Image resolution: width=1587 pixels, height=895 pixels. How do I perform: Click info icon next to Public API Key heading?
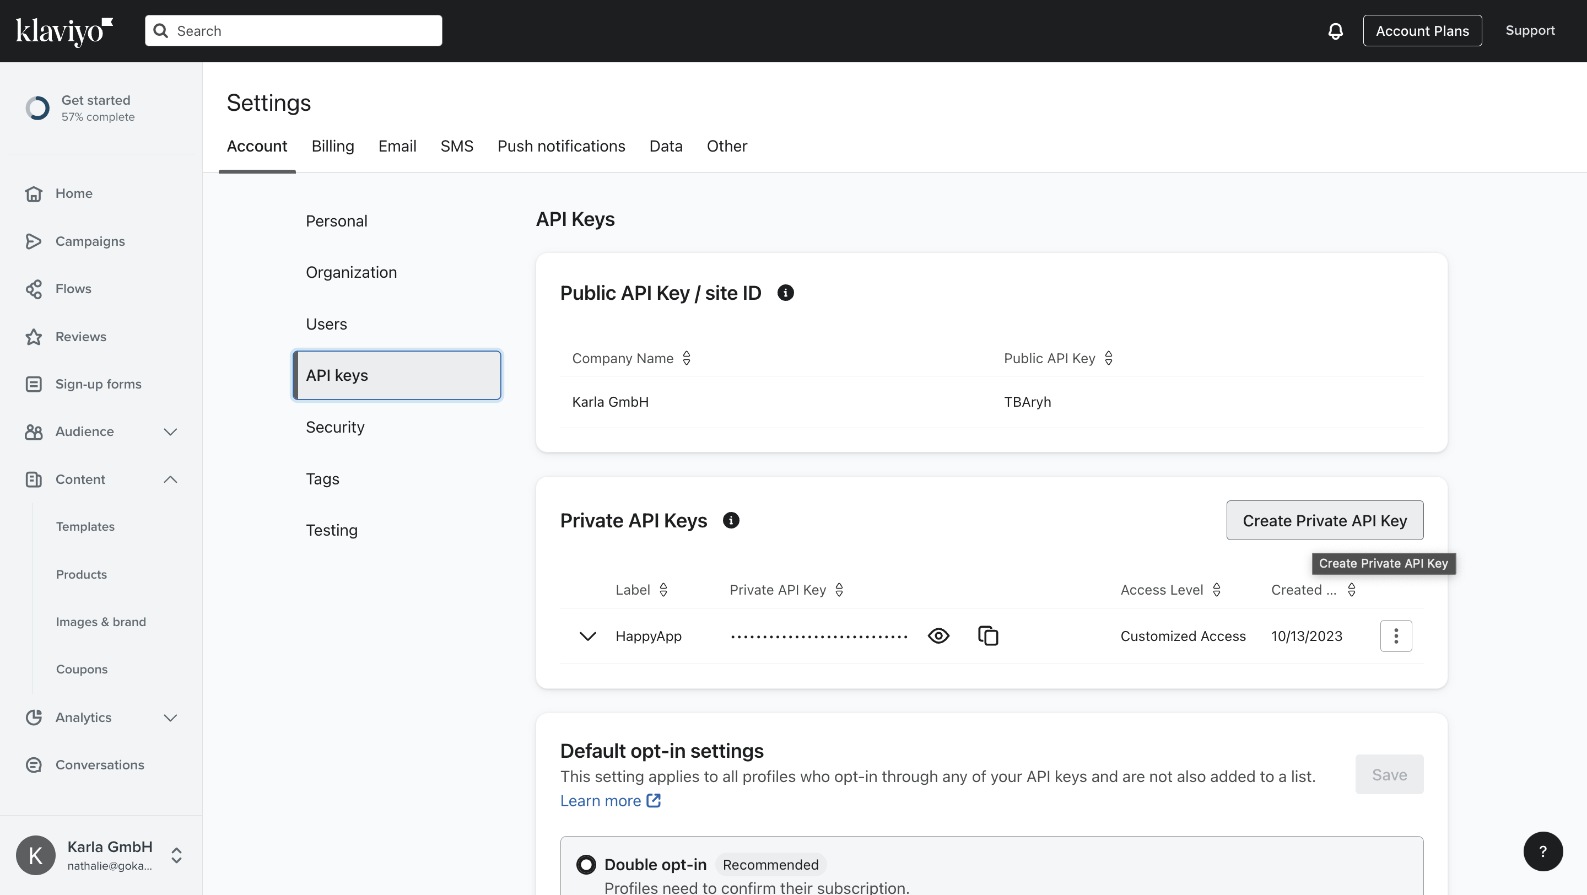[x=785, y=293]
